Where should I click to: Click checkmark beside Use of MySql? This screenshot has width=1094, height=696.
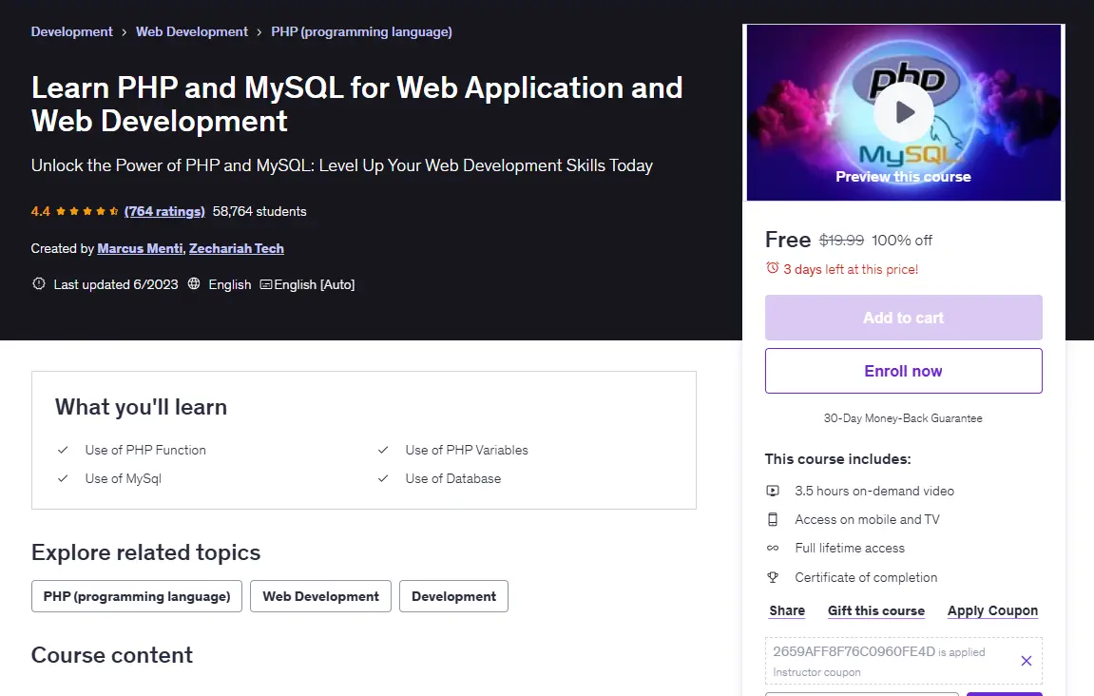pyautogui.click(x=63, y=479)
